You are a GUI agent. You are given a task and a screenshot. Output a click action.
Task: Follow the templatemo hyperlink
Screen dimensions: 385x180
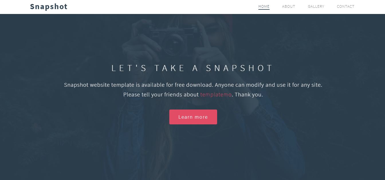216,95
